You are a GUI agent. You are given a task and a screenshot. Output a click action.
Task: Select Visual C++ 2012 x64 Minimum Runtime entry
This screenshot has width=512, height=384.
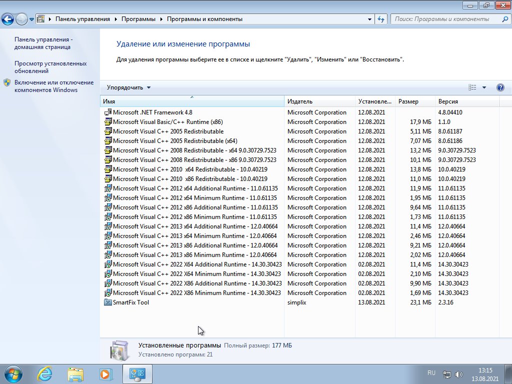click(195, 197)
